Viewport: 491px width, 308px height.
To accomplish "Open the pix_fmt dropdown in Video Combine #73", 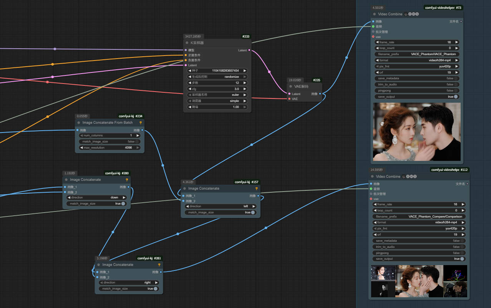I will 417,66.
